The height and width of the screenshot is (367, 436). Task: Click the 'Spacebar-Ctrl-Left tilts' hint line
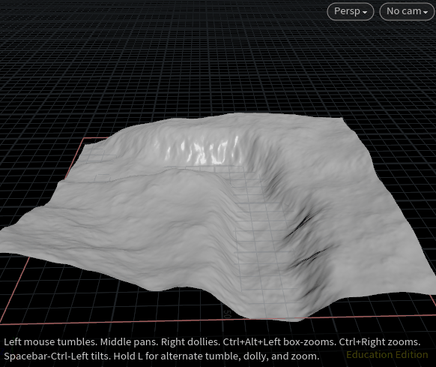click(x=161, y=356)
